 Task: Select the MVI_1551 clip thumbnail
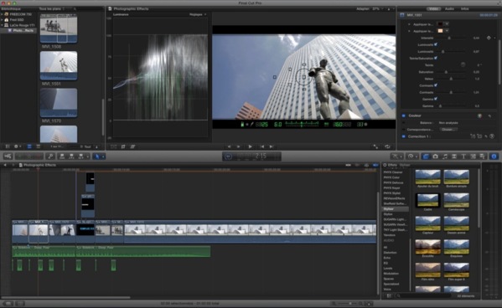59,65
